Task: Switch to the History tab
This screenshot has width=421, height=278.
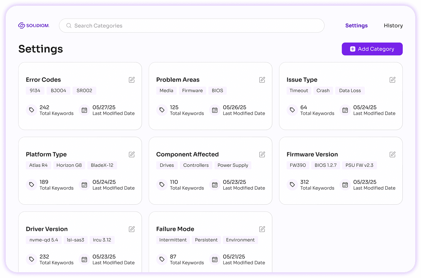Action: pyautogui.click(x=393, y=25)
